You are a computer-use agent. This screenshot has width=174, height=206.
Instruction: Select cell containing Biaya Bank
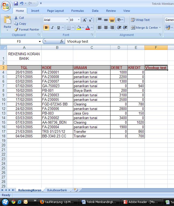tap(92, 90)
